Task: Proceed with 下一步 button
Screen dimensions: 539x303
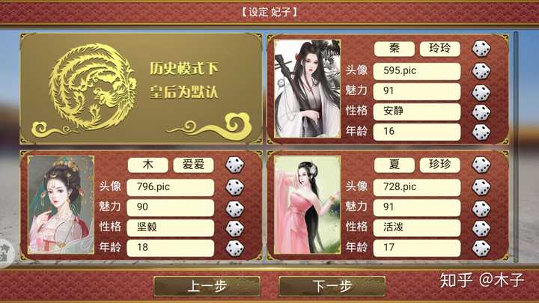Action: point(332,286)
